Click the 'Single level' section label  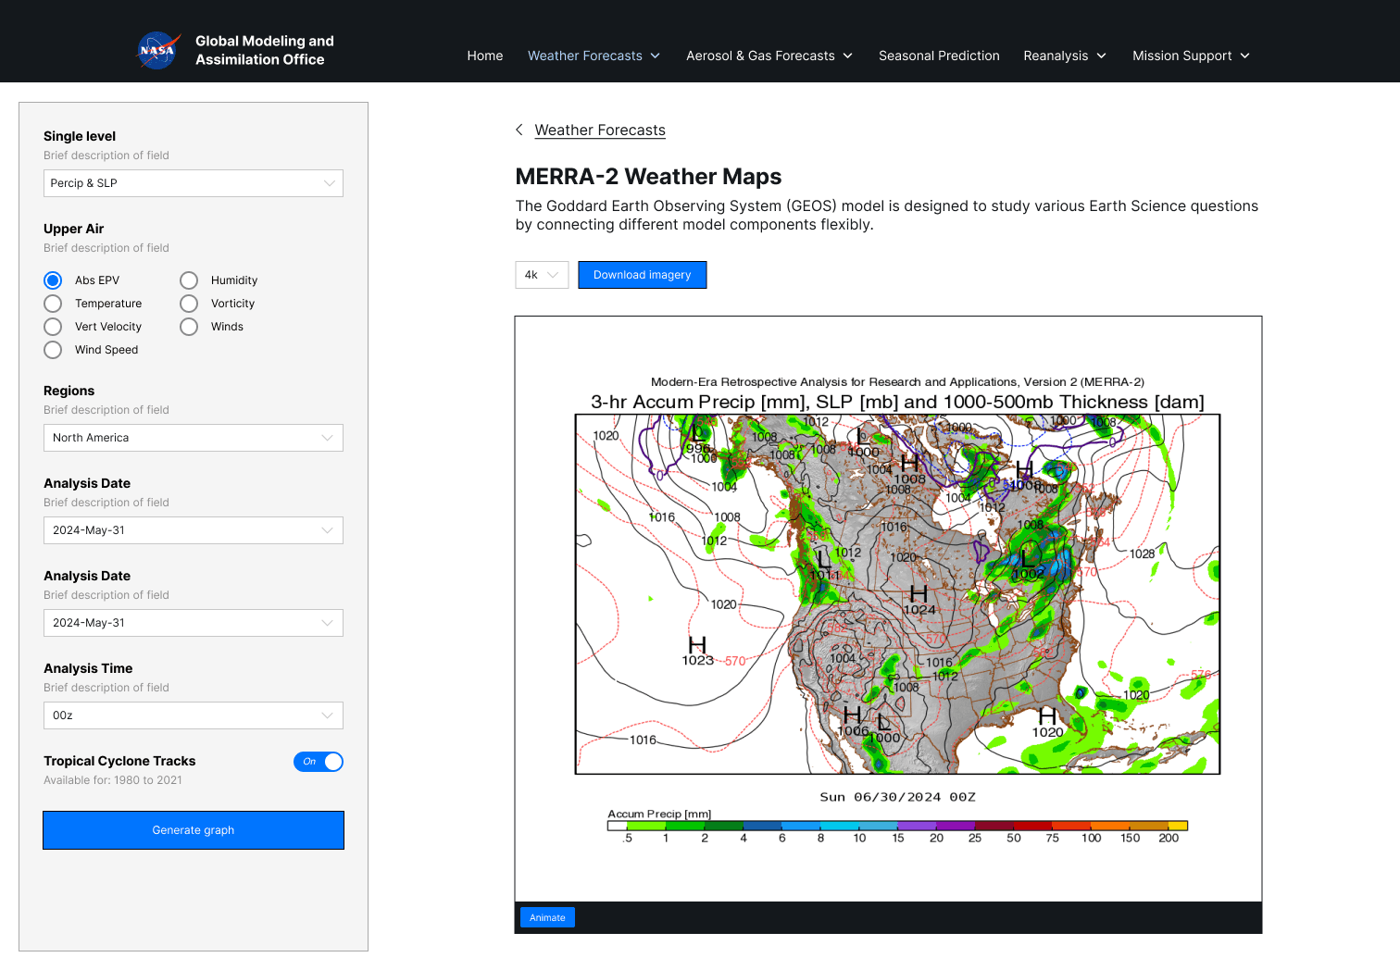click(x=80, y=136)
